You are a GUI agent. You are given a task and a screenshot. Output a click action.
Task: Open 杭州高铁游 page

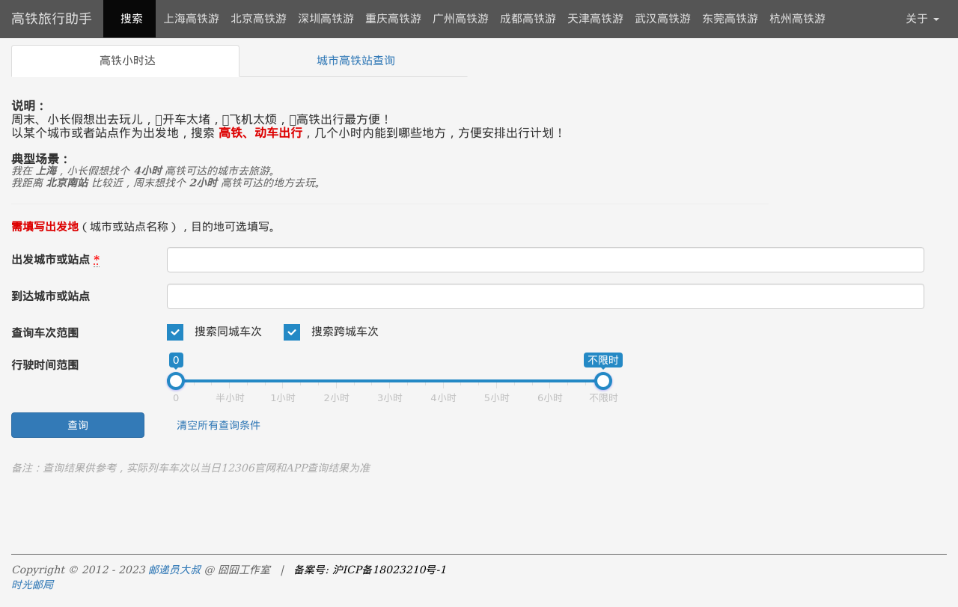[796, 18]
